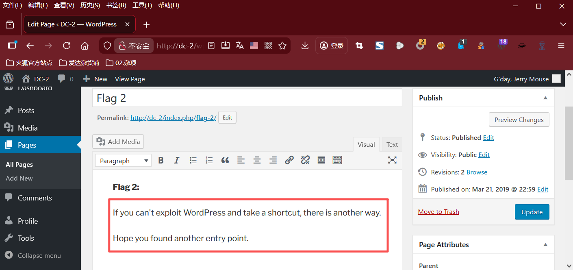The height and width of the screenshot is (270, 573).
Task: Open the 历史(S) menu
Action: pos(90,5)
